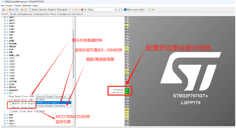Viewport: 236px width, 128px height.
Task: Expand the ADC1 tree node
Action: pyautogui.click(x=5, y=17)
